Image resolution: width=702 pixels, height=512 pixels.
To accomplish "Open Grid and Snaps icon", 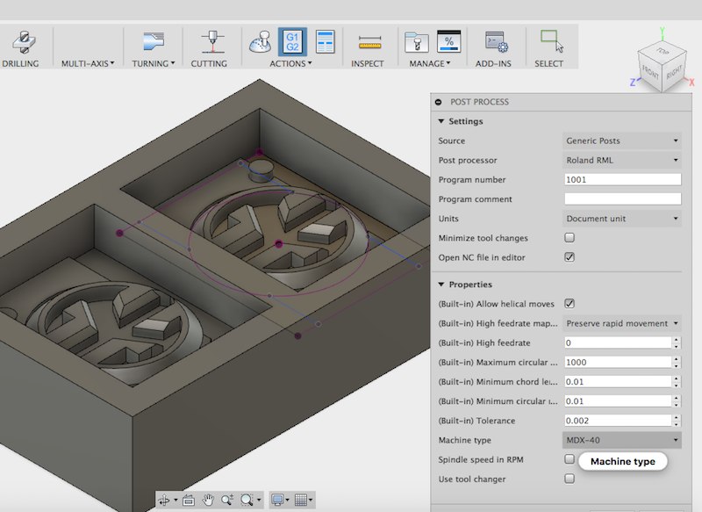I will 301,500.
